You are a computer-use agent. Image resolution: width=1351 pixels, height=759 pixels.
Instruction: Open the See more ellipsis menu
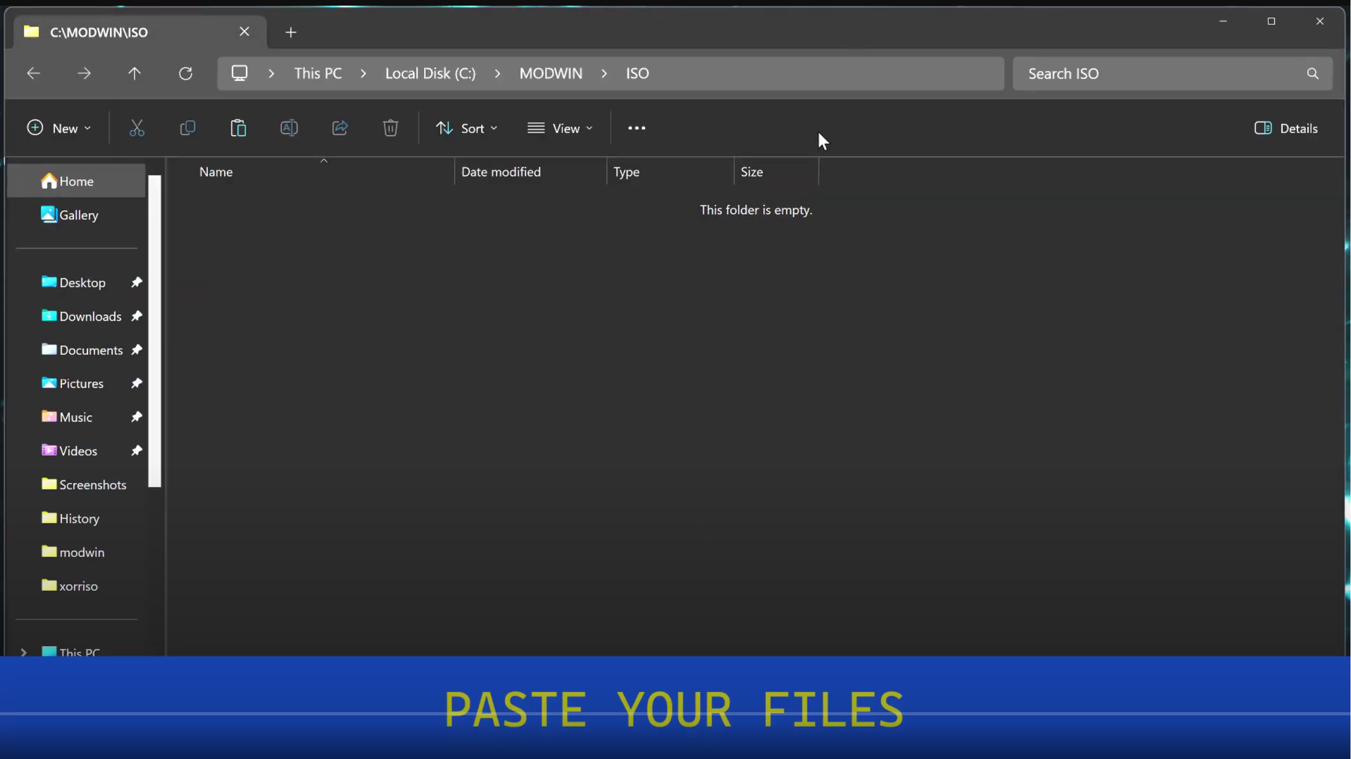click(x=637, y=128)
